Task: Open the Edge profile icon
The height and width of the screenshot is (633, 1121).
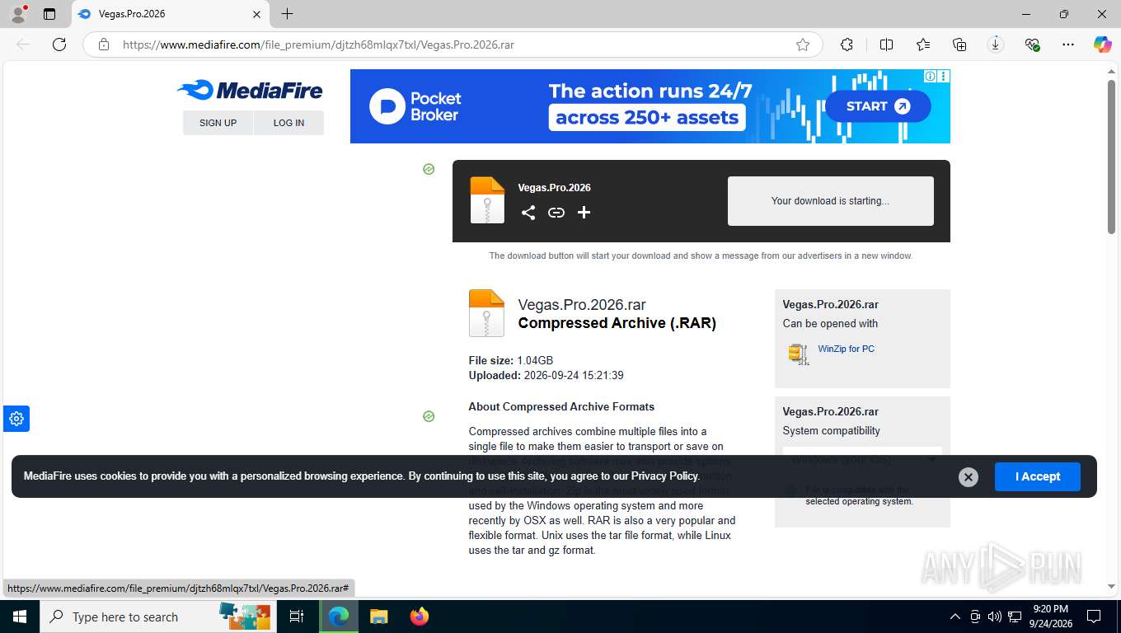Action: coord(18,14)
